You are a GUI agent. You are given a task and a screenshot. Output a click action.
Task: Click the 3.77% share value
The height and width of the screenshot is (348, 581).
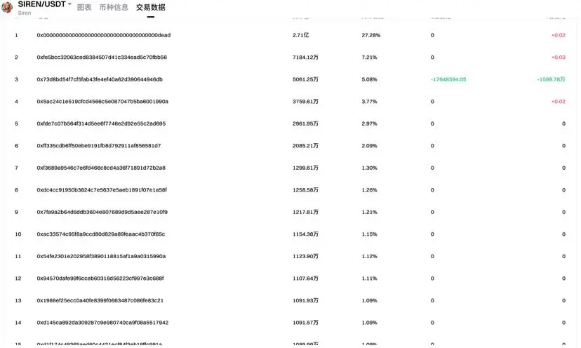[x=369, y=101]
